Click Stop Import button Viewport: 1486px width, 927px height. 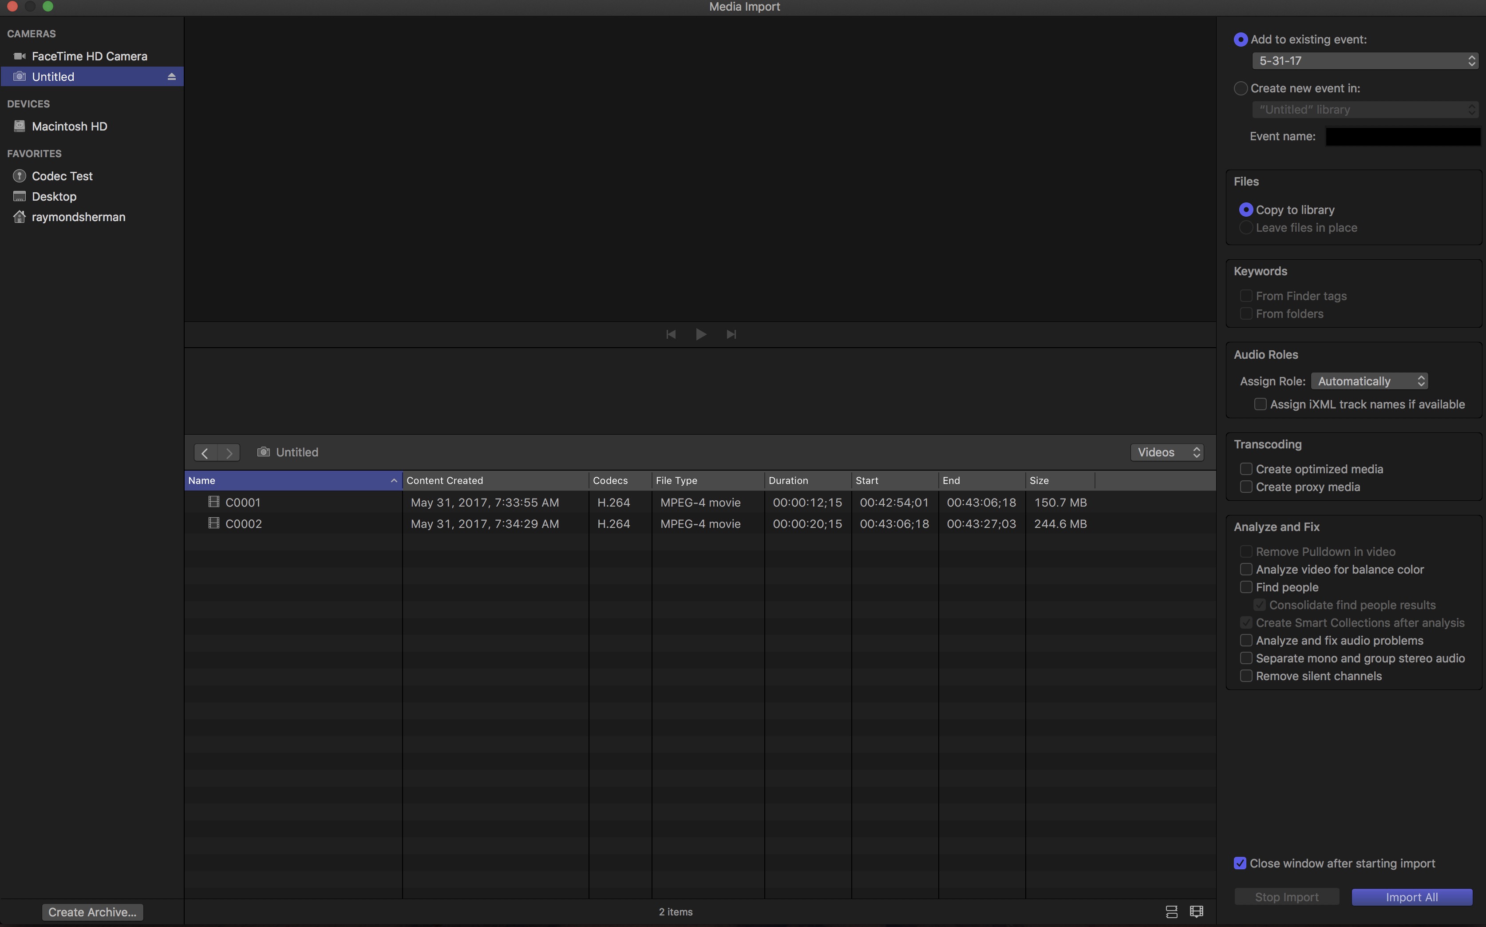pyautogui.click(x=1287, y=897)
